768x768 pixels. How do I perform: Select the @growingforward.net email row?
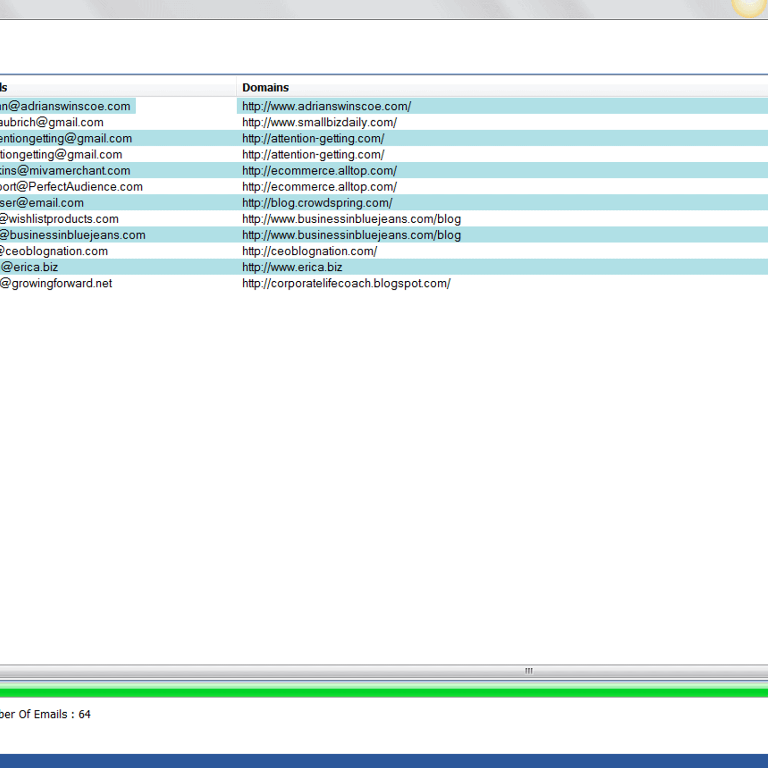tap(56, 283)
